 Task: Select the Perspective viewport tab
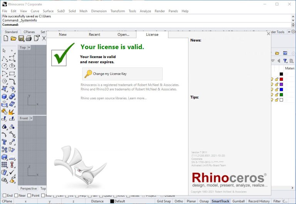[28, 188]
